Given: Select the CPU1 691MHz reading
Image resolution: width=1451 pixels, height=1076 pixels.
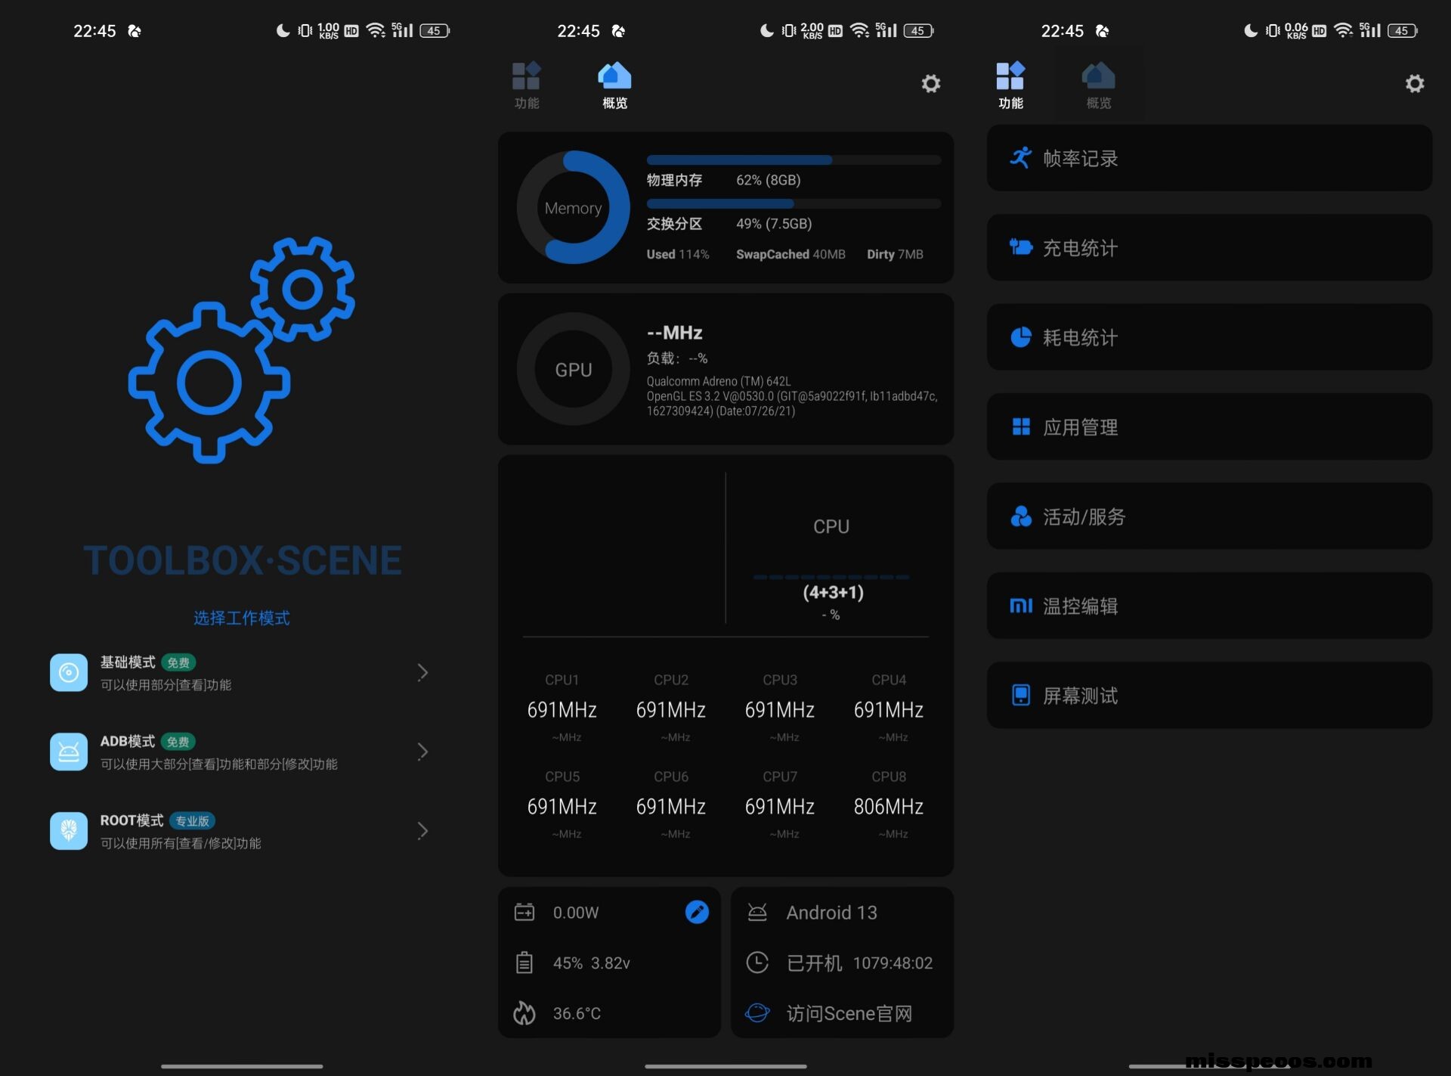Looking at the screenshot, I should 562,709.
